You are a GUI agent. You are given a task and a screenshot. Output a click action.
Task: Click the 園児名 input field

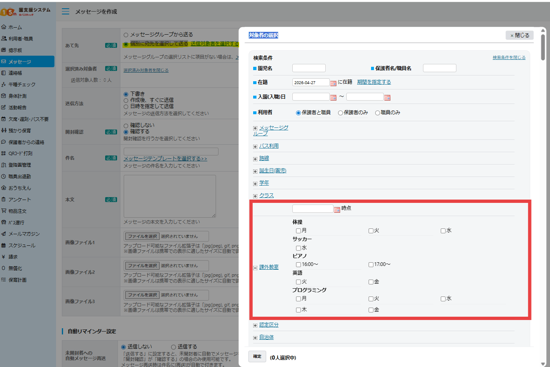308,68
